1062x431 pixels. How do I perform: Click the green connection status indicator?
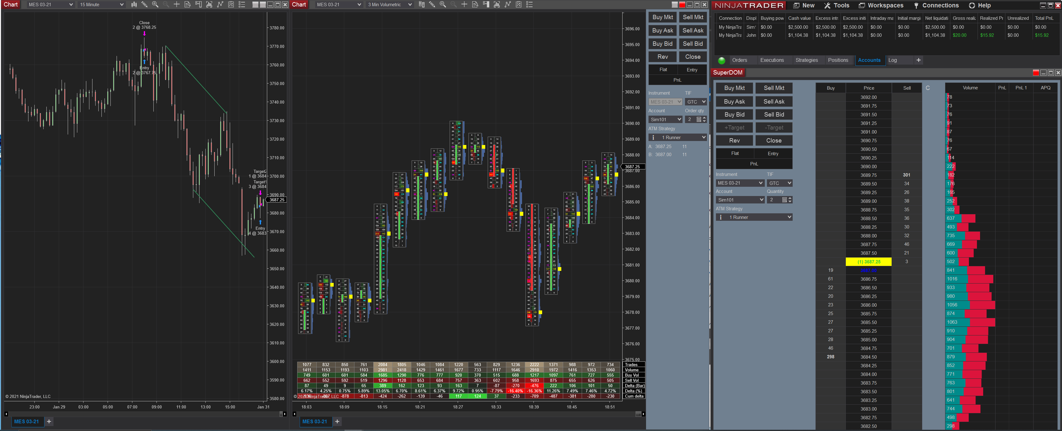[x=722, y=61]
